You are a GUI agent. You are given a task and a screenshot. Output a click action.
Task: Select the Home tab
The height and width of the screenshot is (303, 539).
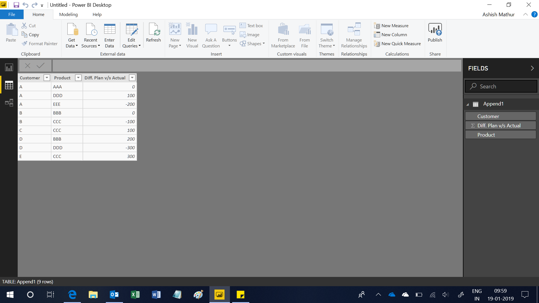(x=38, y=14)
